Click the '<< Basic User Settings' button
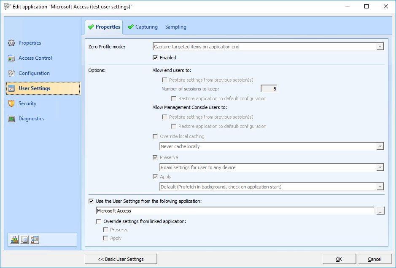 point(121,259)
